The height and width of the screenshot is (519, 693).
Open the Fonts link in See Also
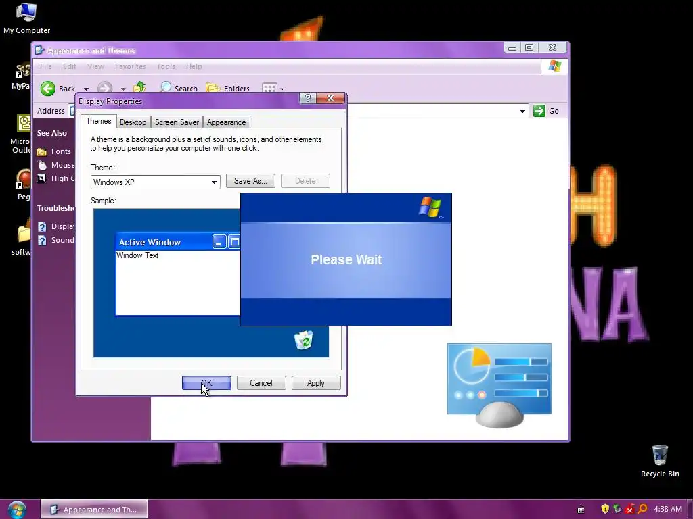tap(61, 151)
